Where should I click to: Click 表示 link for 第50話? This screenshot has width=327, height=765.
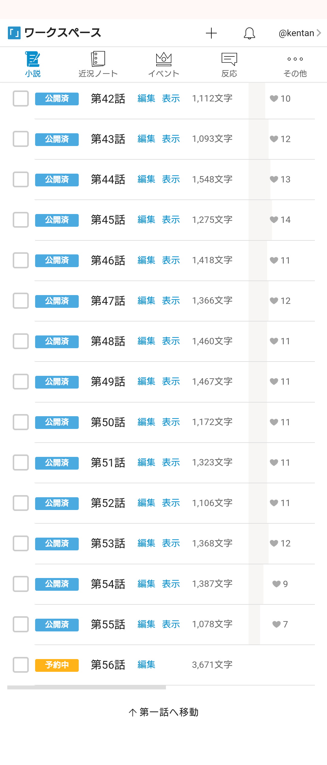tap(171, 422)
